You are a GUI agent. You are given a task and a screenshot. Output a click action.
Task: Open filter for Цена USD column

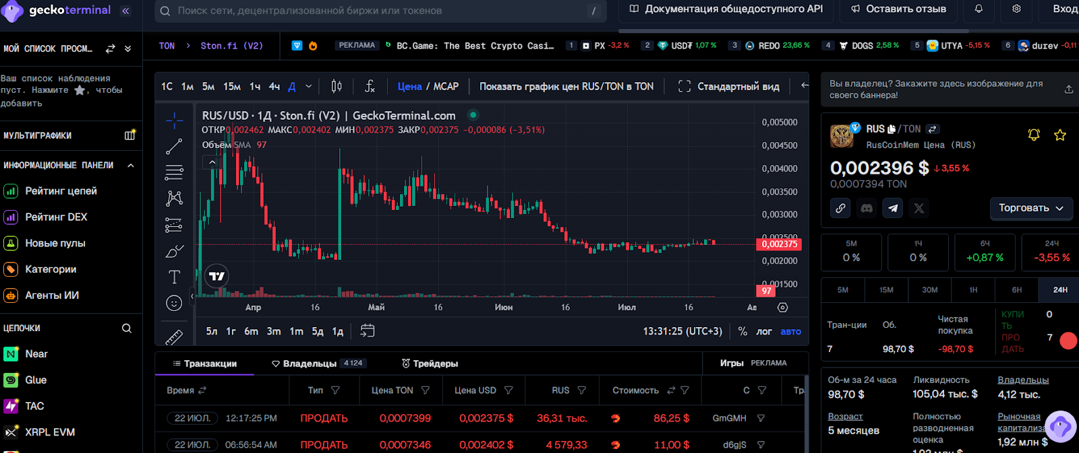(x=508, y=390)
